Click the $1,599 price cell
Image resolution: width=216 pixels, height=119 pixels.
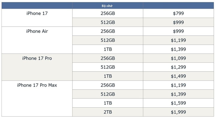(x=178, y=103)
